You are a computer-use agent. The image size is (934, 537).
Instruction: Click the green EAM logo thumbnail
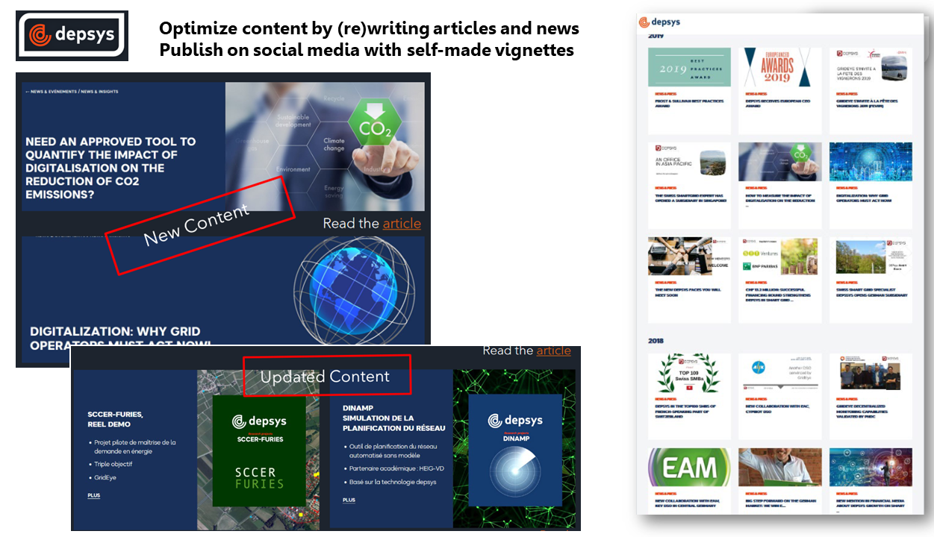tap(689, 468)
